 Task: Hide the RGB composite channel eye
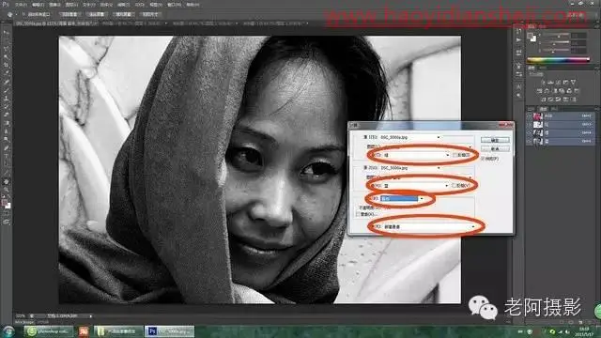tap(529, 116)
